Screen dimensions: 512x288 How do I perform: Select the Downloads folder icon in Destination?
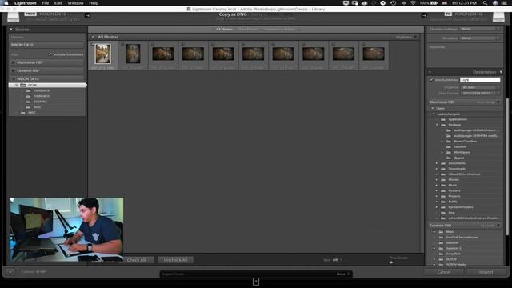coord(443,169)
